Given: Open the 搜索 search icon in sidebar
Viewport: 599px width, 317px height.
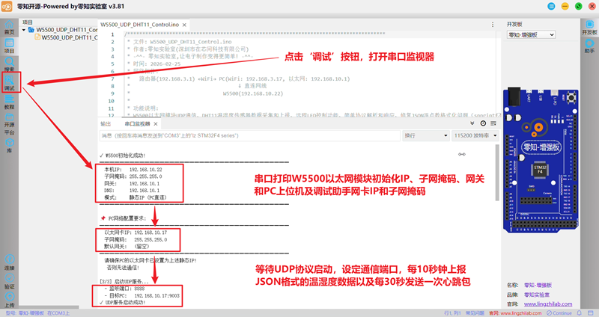Looking at the screenshot, I should pos(9,64).
